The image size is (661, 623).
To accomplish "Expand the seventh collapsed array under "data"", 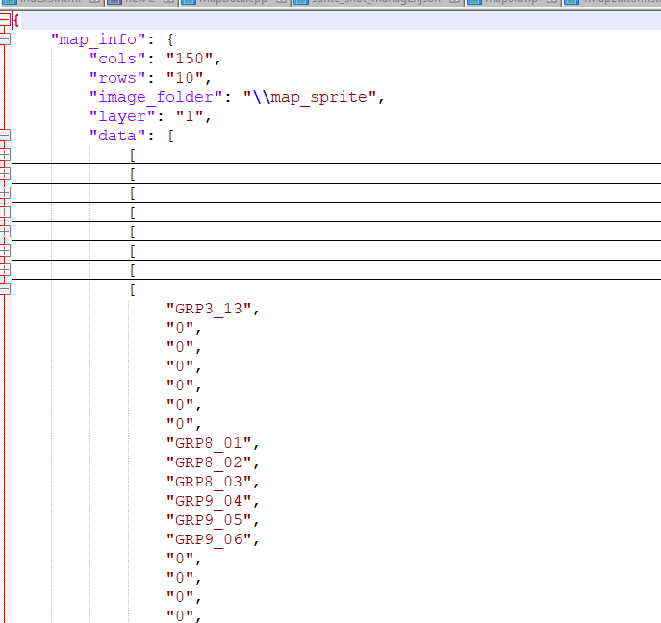I will pos(5,270).
